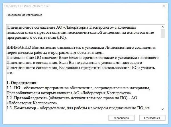Click the line starting "Использование ПО означает"

83,57
